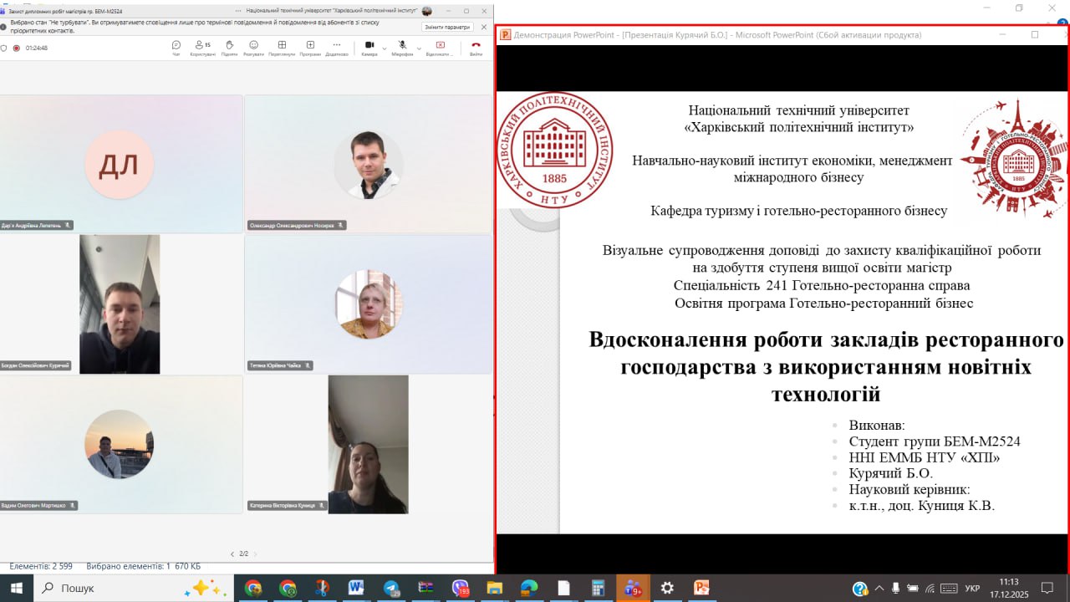
Task: Click the Change settings notification button
Action: 447,27
